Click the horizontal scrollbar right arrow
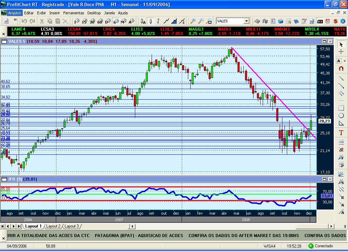348x251 pixels. 331,227
